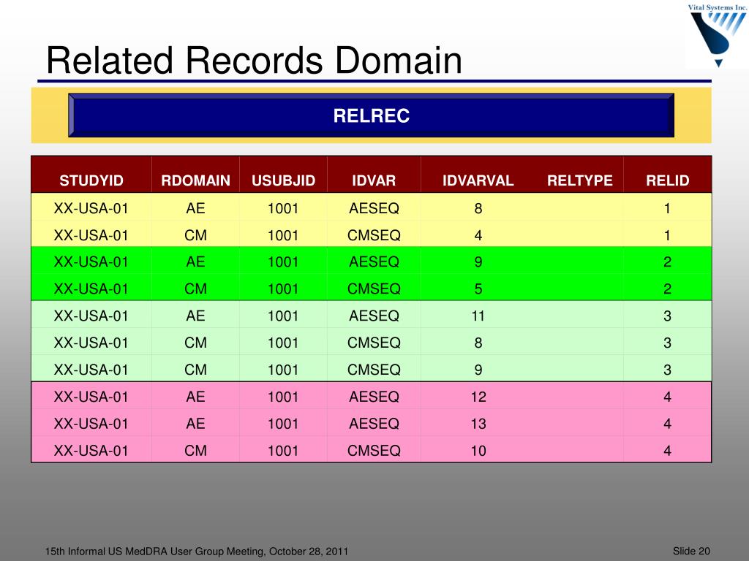
Task: Select CM domain in the CMSEQ 10 row
Action: point(195,451)
